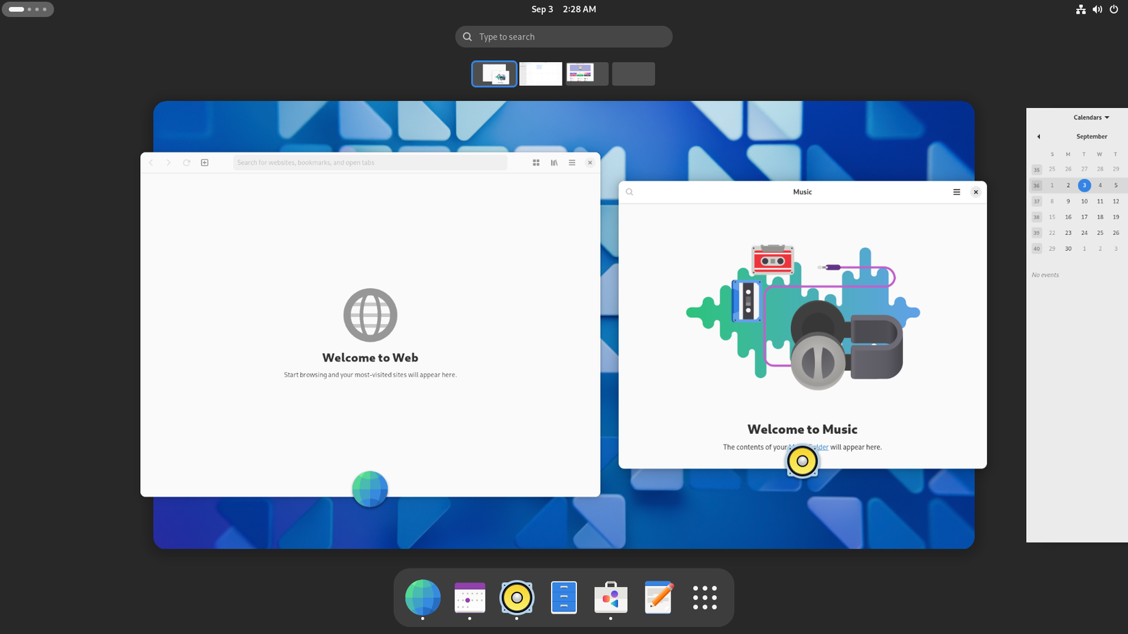The width and height of the screenshot is (1128, 634).
Task: Open the Files app from the dock
Action: tap(564, 598)
